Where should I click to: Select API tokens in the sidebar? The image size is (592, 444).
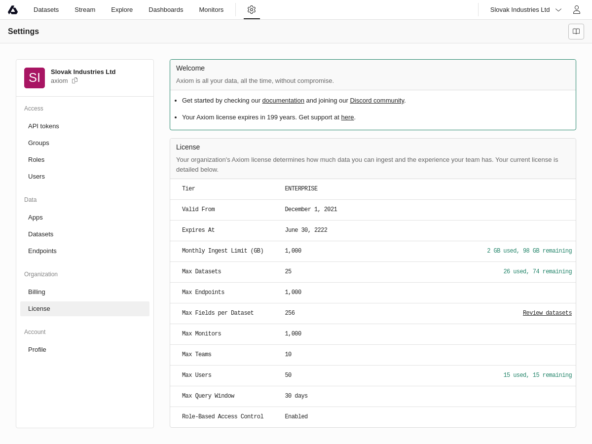(43, 126)
